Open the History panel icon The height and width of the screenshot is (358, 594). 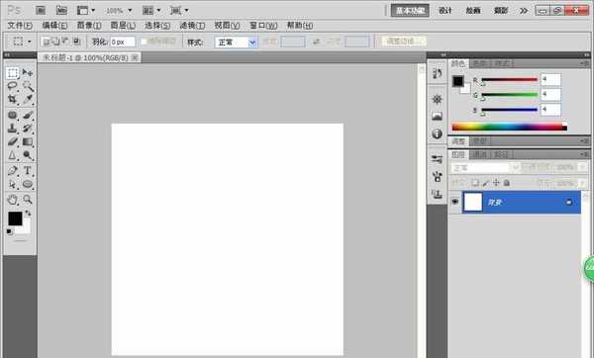point(438,74)
